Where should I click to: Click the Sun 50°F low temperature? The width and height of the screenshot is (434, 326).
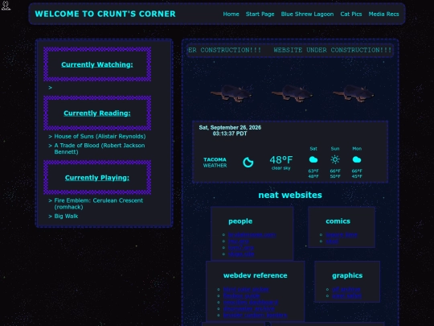point(335,176)
